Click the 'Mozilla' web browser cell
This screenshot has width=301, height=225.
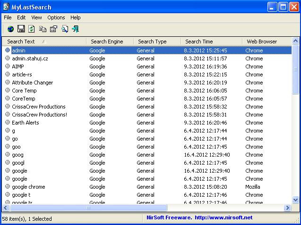pos(253,187)
